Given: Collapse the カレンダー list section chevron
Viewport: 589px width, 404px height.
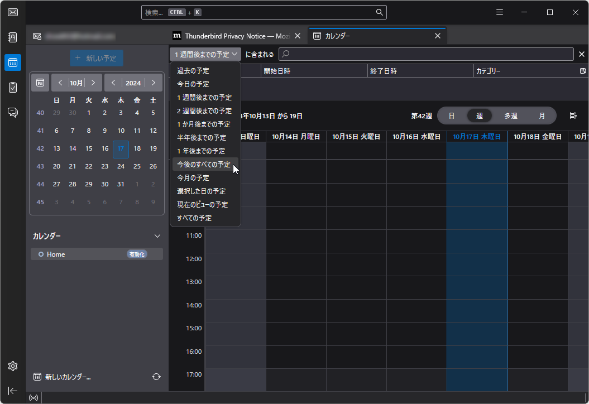Looking at the screenshot, I should [157, 236].
